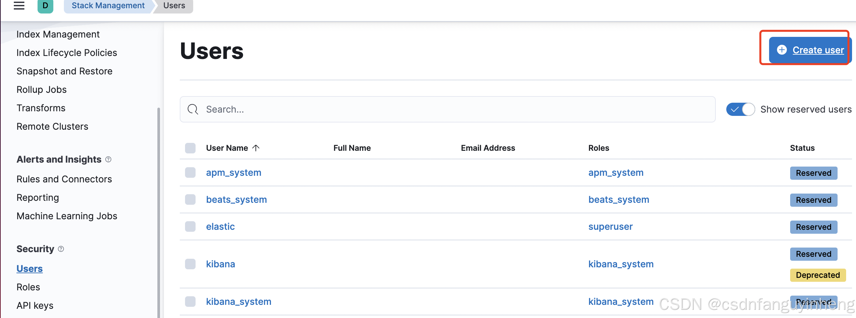The image size is (856, 318).
Task: Open API keys page
Action: pyautogui.click(x=35, y=305)
